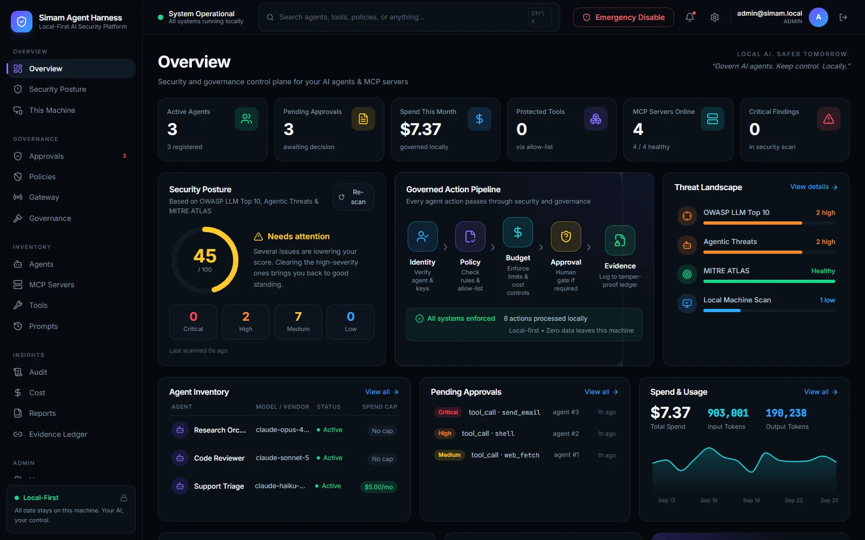Click the Spend This Month dollar icon
865x540 pixels.
480,119
